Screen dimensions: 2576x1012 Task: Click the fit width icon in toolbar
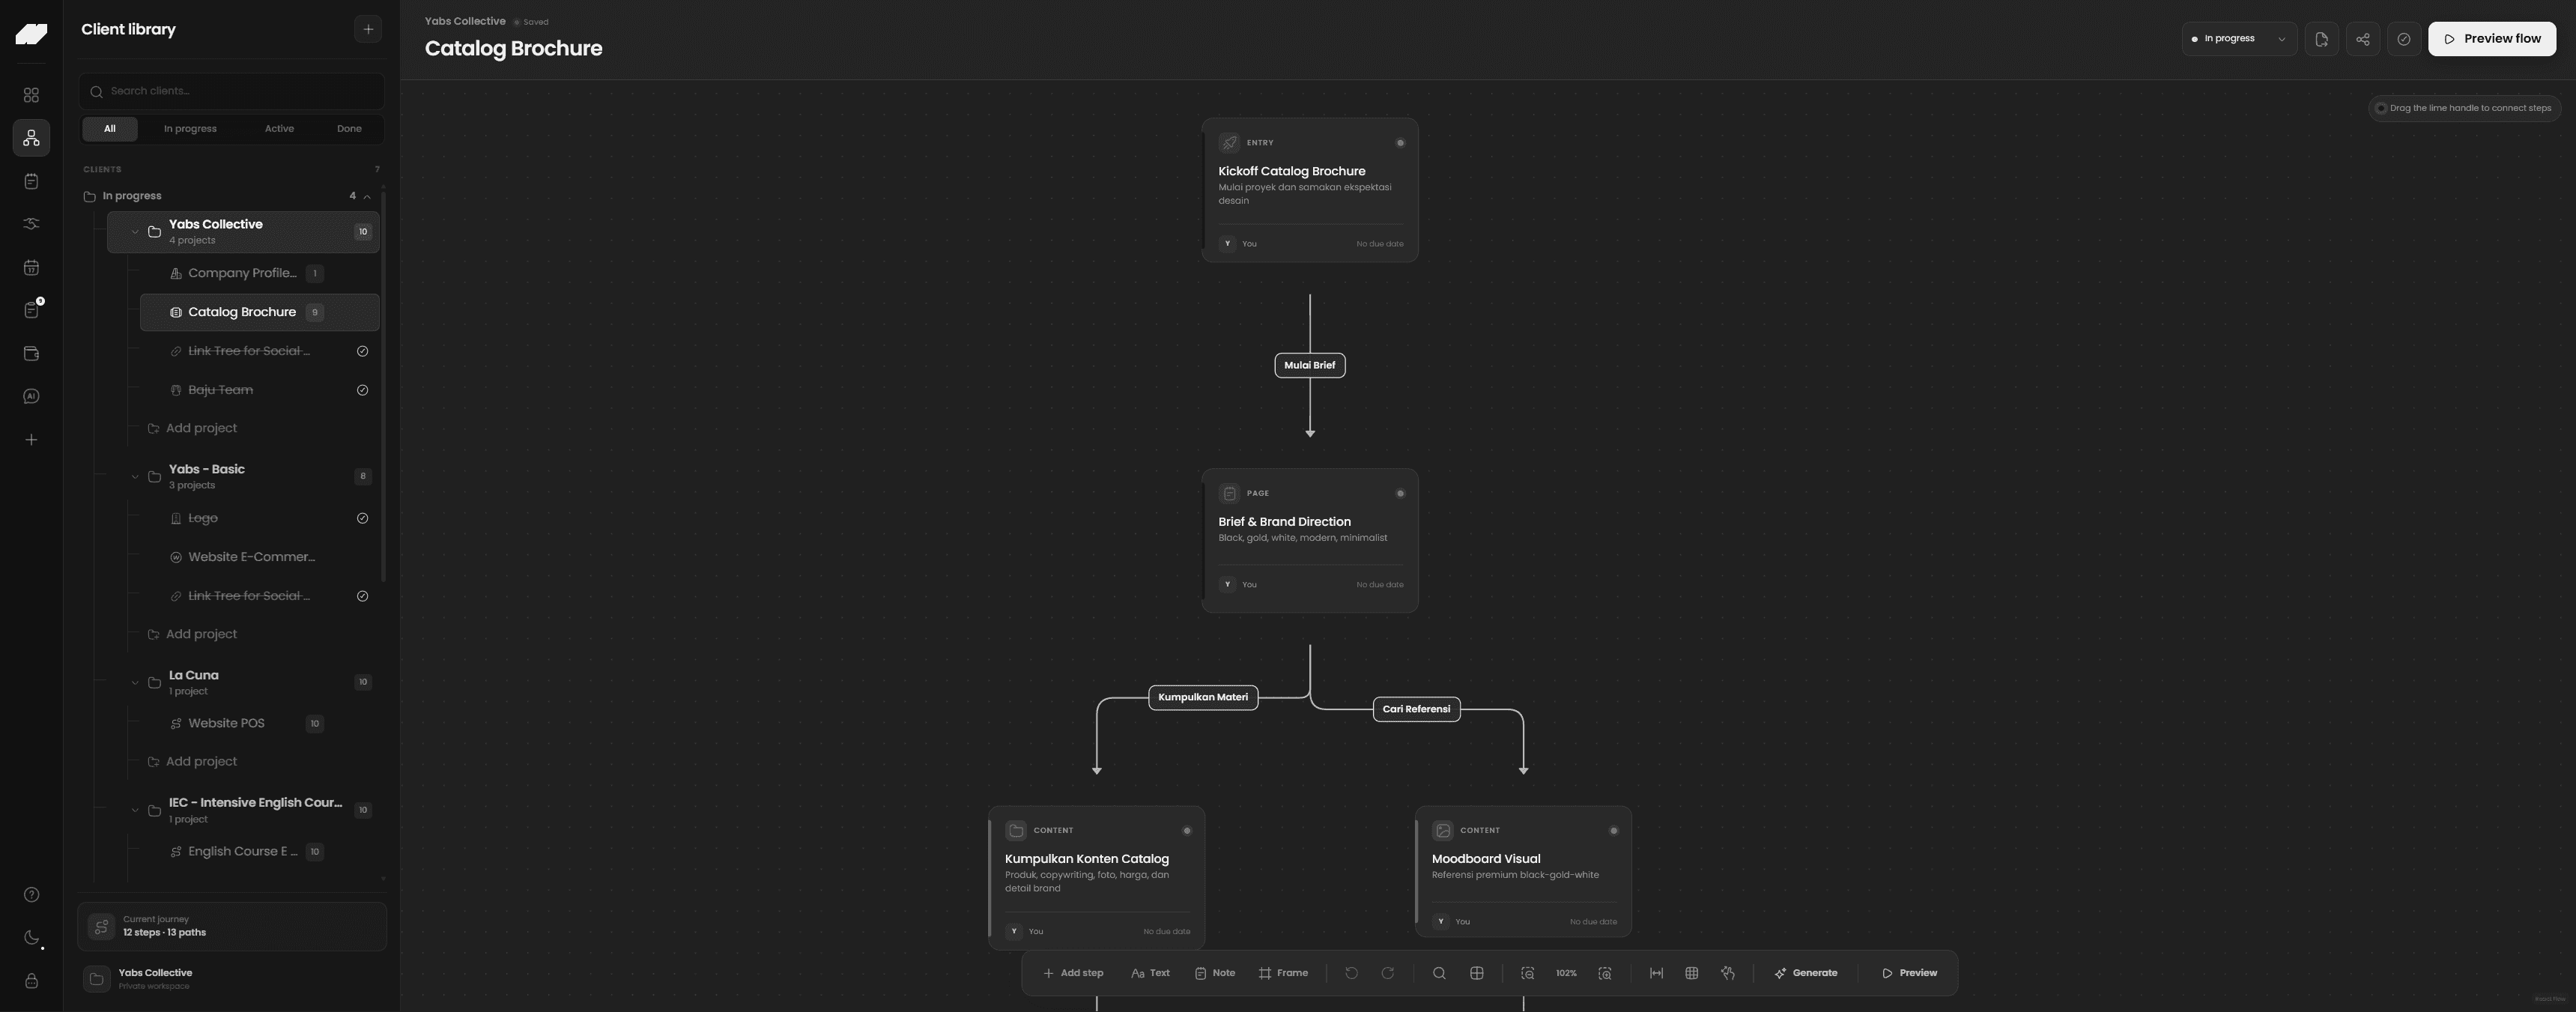(1656, 973)
